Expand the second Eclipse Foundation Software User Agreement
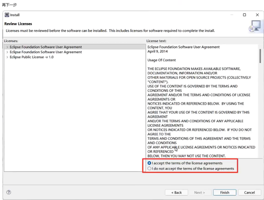Image resolution: width=264 pixels, height=200 pixels. [7, 52]
